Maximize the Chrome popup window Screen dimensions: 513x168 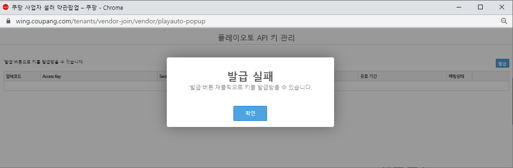click(480, 7)
